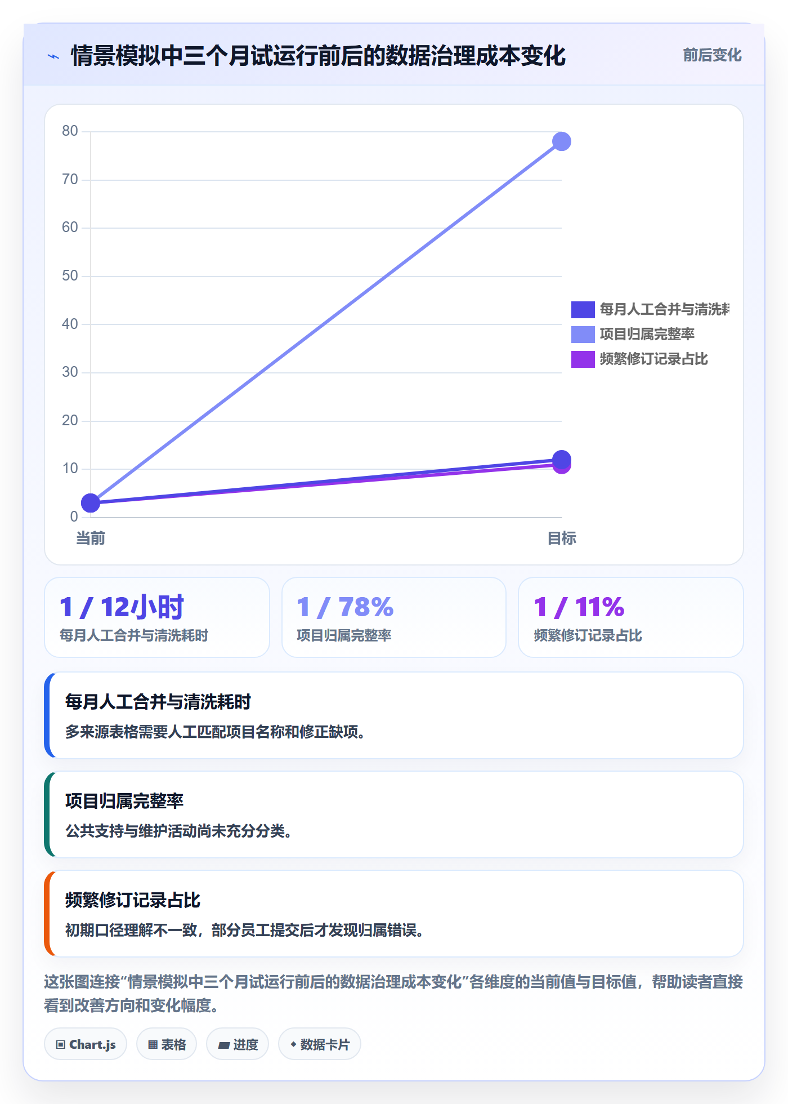The width and height of the screenshot is (788, 1104).
Task: Select the 进度 tag chip
Action: (238, 1044)
